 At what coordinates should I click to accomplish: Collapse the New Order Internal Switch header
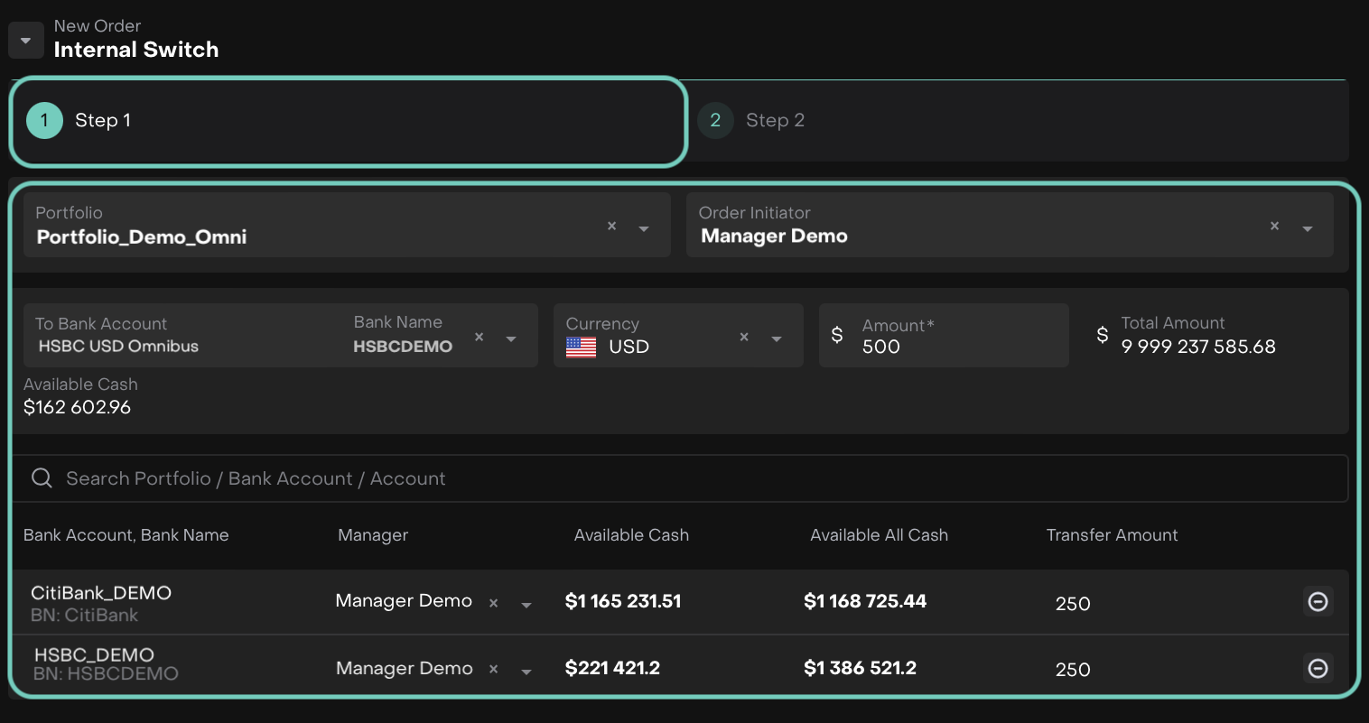26,41
